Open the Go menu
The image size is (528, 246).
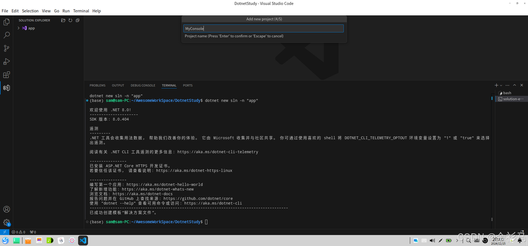point(57,11)
